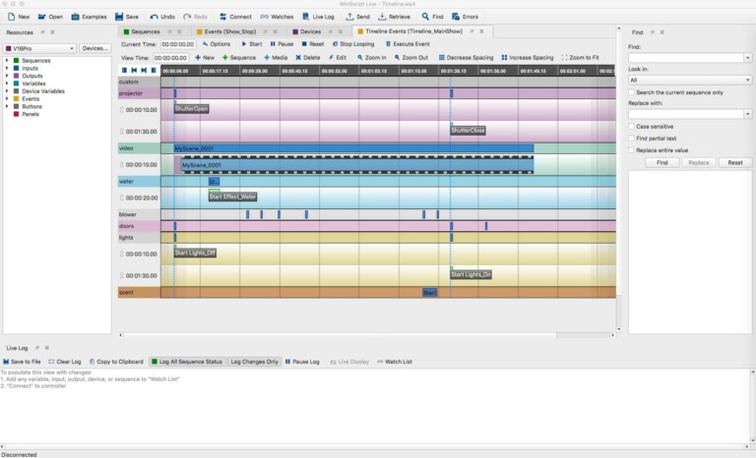Select Timeline Events (Timeline_MainShow) tab
The image size is (756, 458).
coord(413,31)
